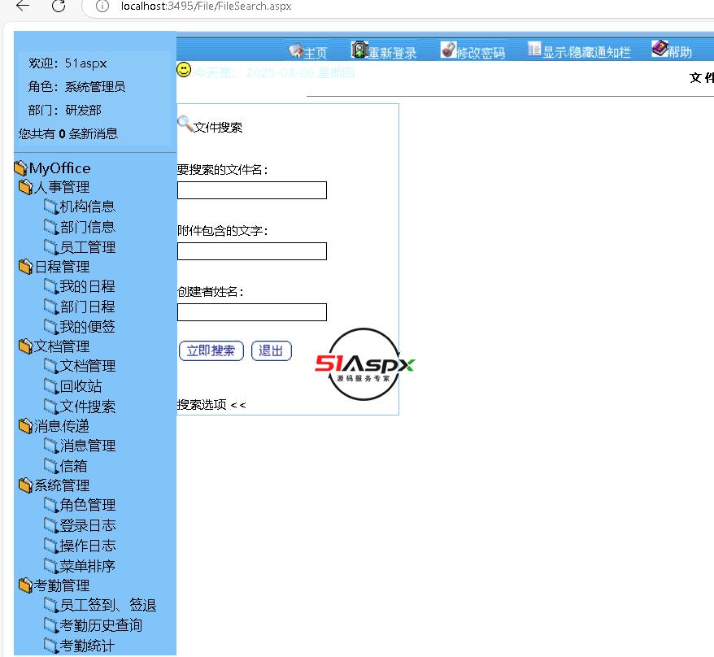Click the site info icon in address bar
This screenshot has width=714, height=657.
click(102, 6)
